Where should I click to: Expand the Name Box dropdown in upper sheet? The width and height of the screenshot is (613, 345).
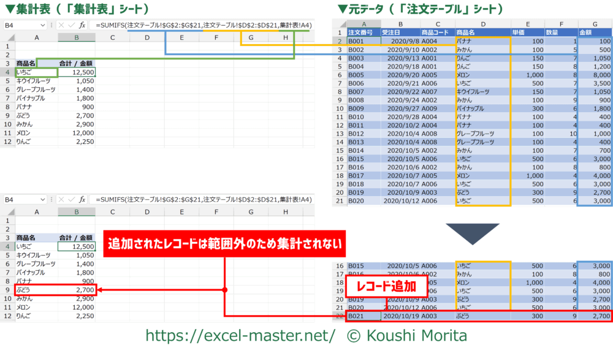[42, 26]
